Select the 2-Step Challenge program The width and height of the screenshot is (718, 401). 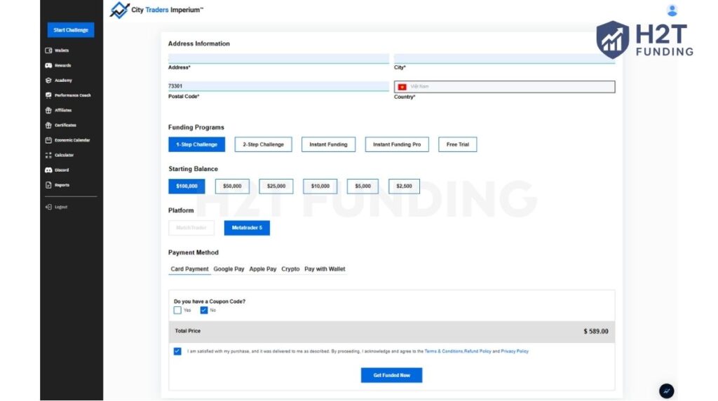click(264, 144)
